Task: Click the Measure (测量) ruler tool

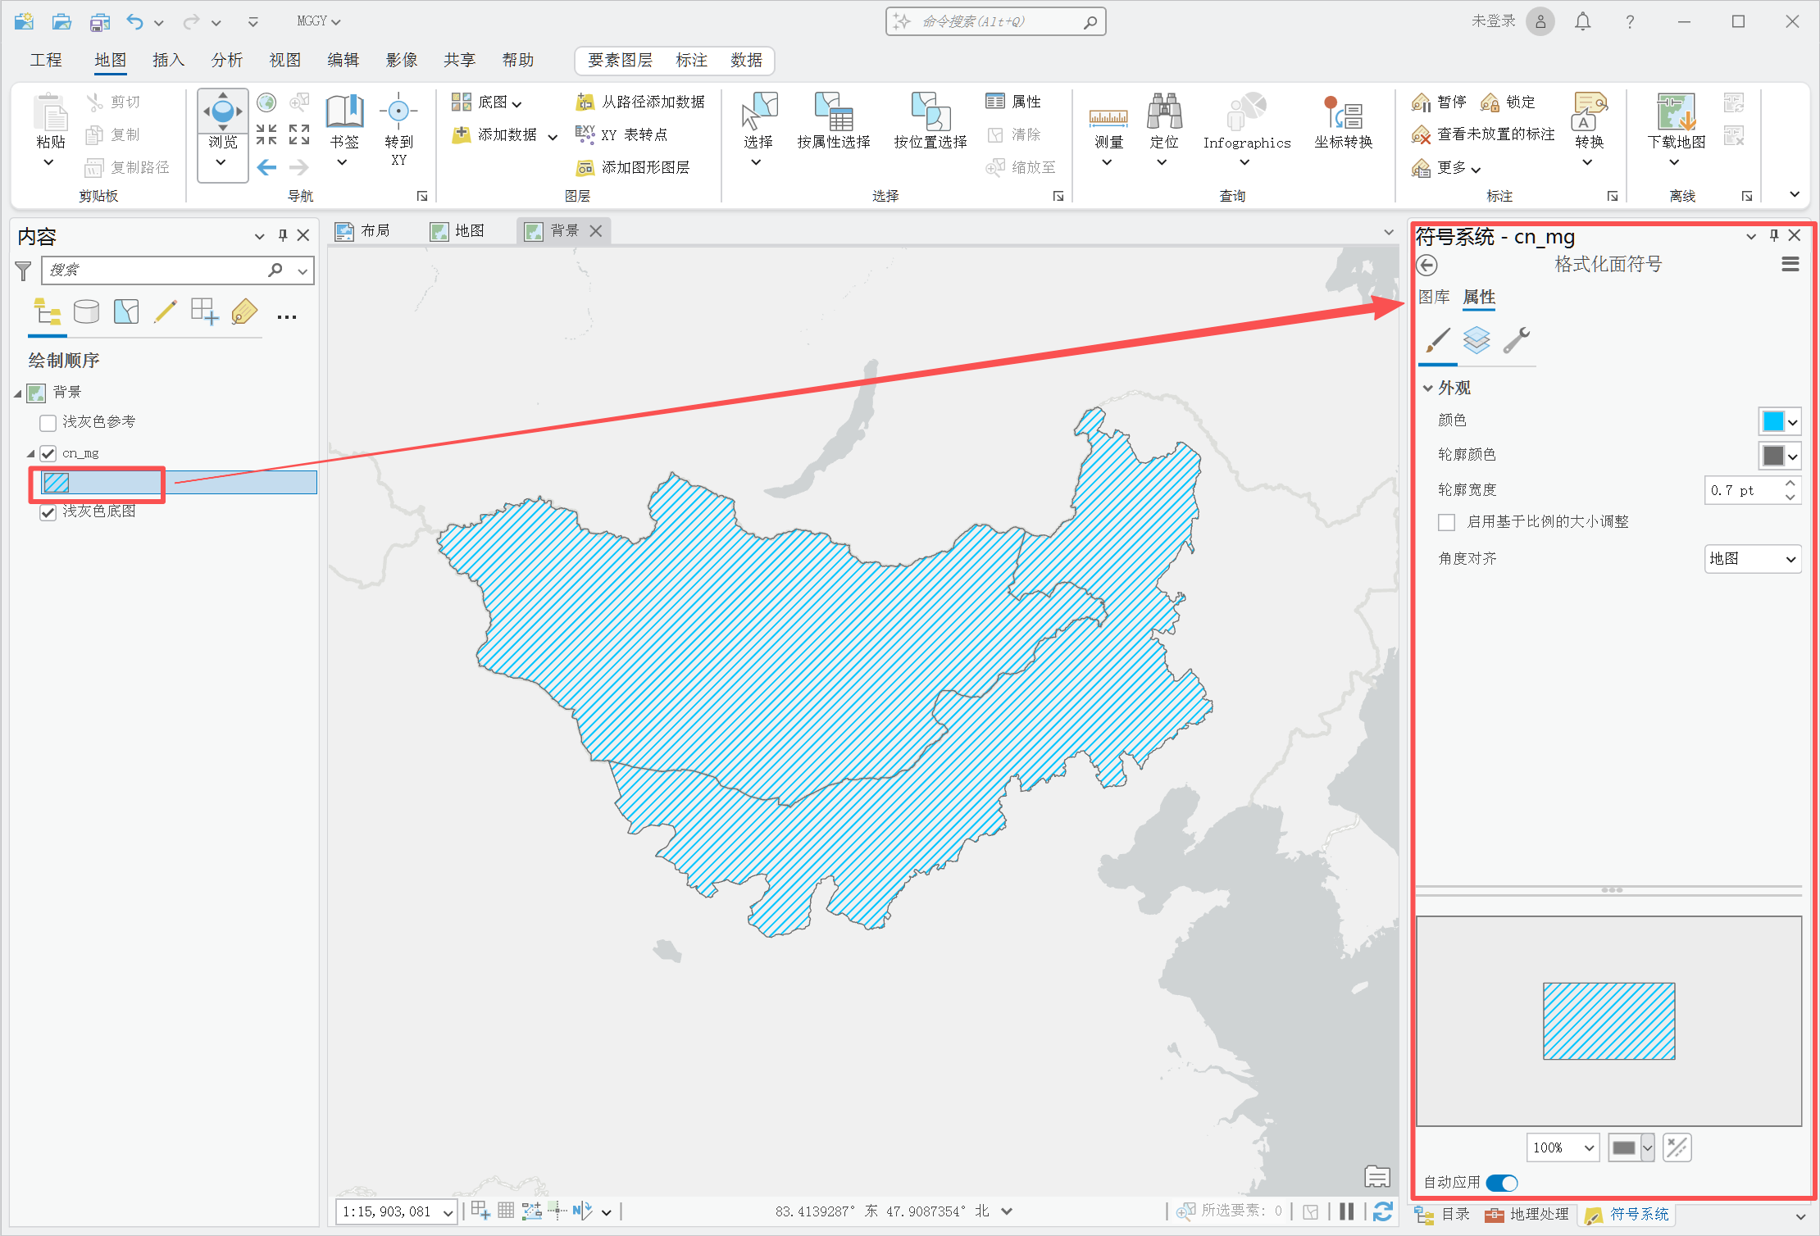Action: (1108, 117)
